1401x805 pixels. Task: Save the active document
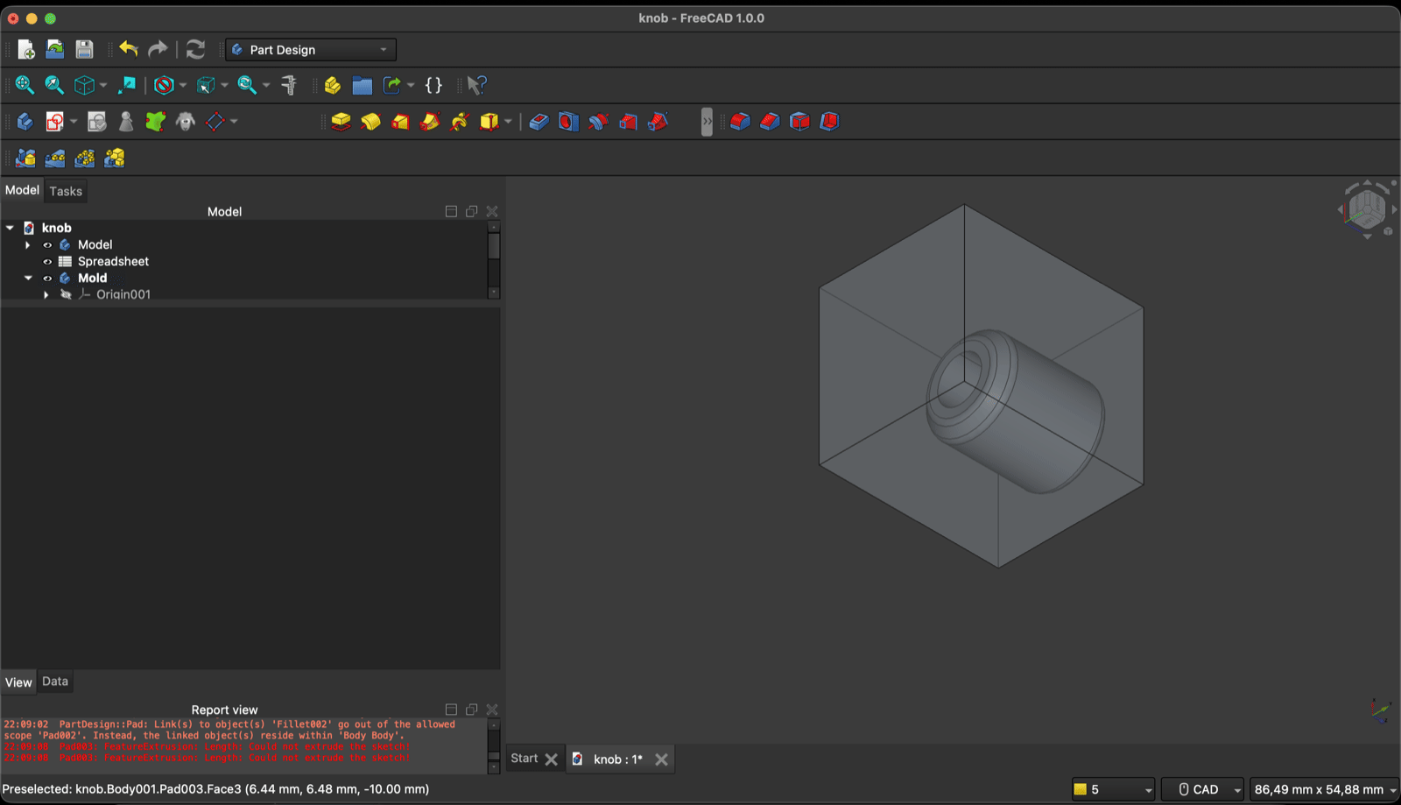tap(84, 50)
